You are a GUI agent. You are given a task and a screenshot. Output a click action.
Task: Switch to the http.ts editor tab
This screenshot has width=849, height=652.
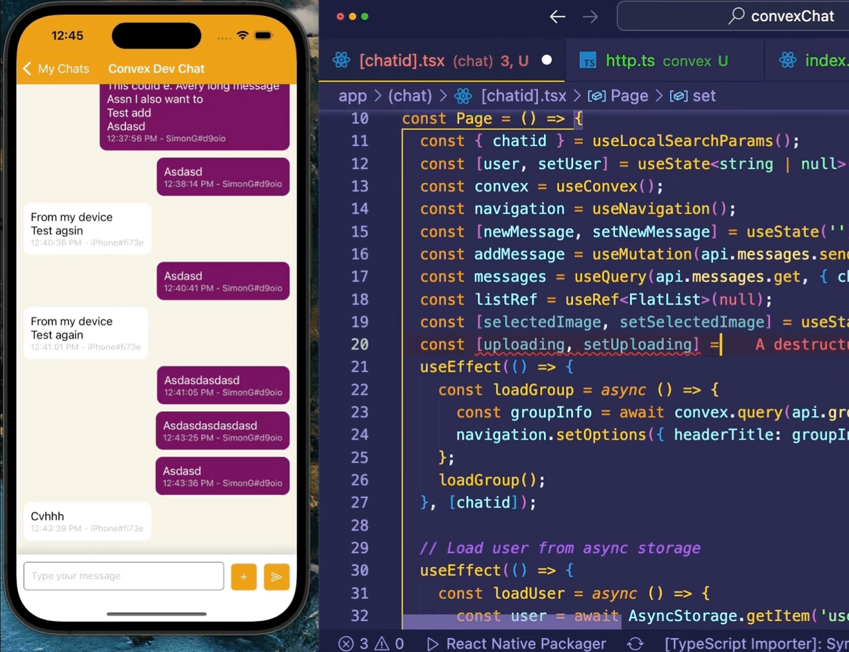tap(665, 60)
